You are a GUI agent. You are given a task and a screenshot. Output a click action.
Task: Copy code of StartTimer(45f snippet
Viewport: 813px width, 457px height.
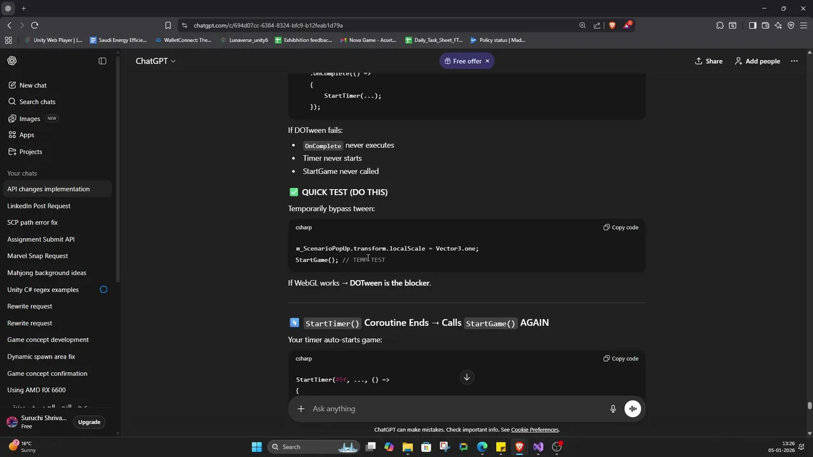point(621,359)
